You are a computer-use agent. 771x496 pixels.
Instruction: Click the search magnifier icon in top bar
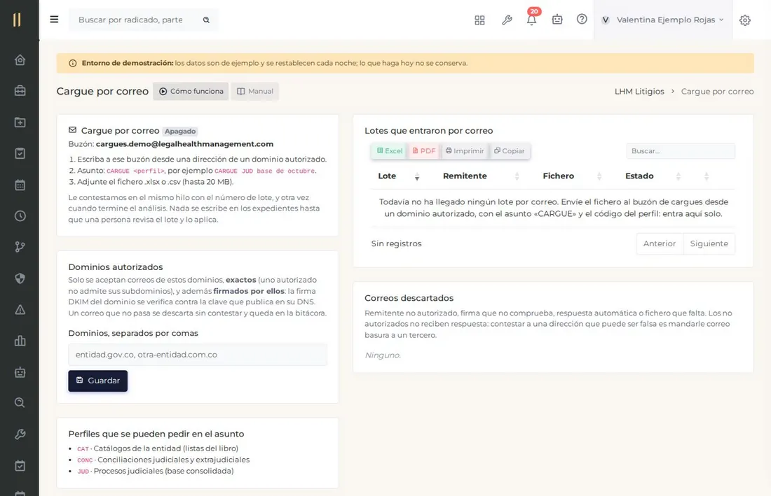(207, 20)
